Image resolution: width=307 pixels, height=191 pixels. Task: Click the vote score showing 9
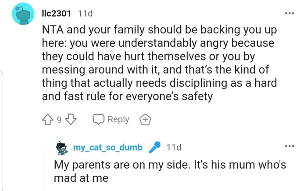(60, 120)
